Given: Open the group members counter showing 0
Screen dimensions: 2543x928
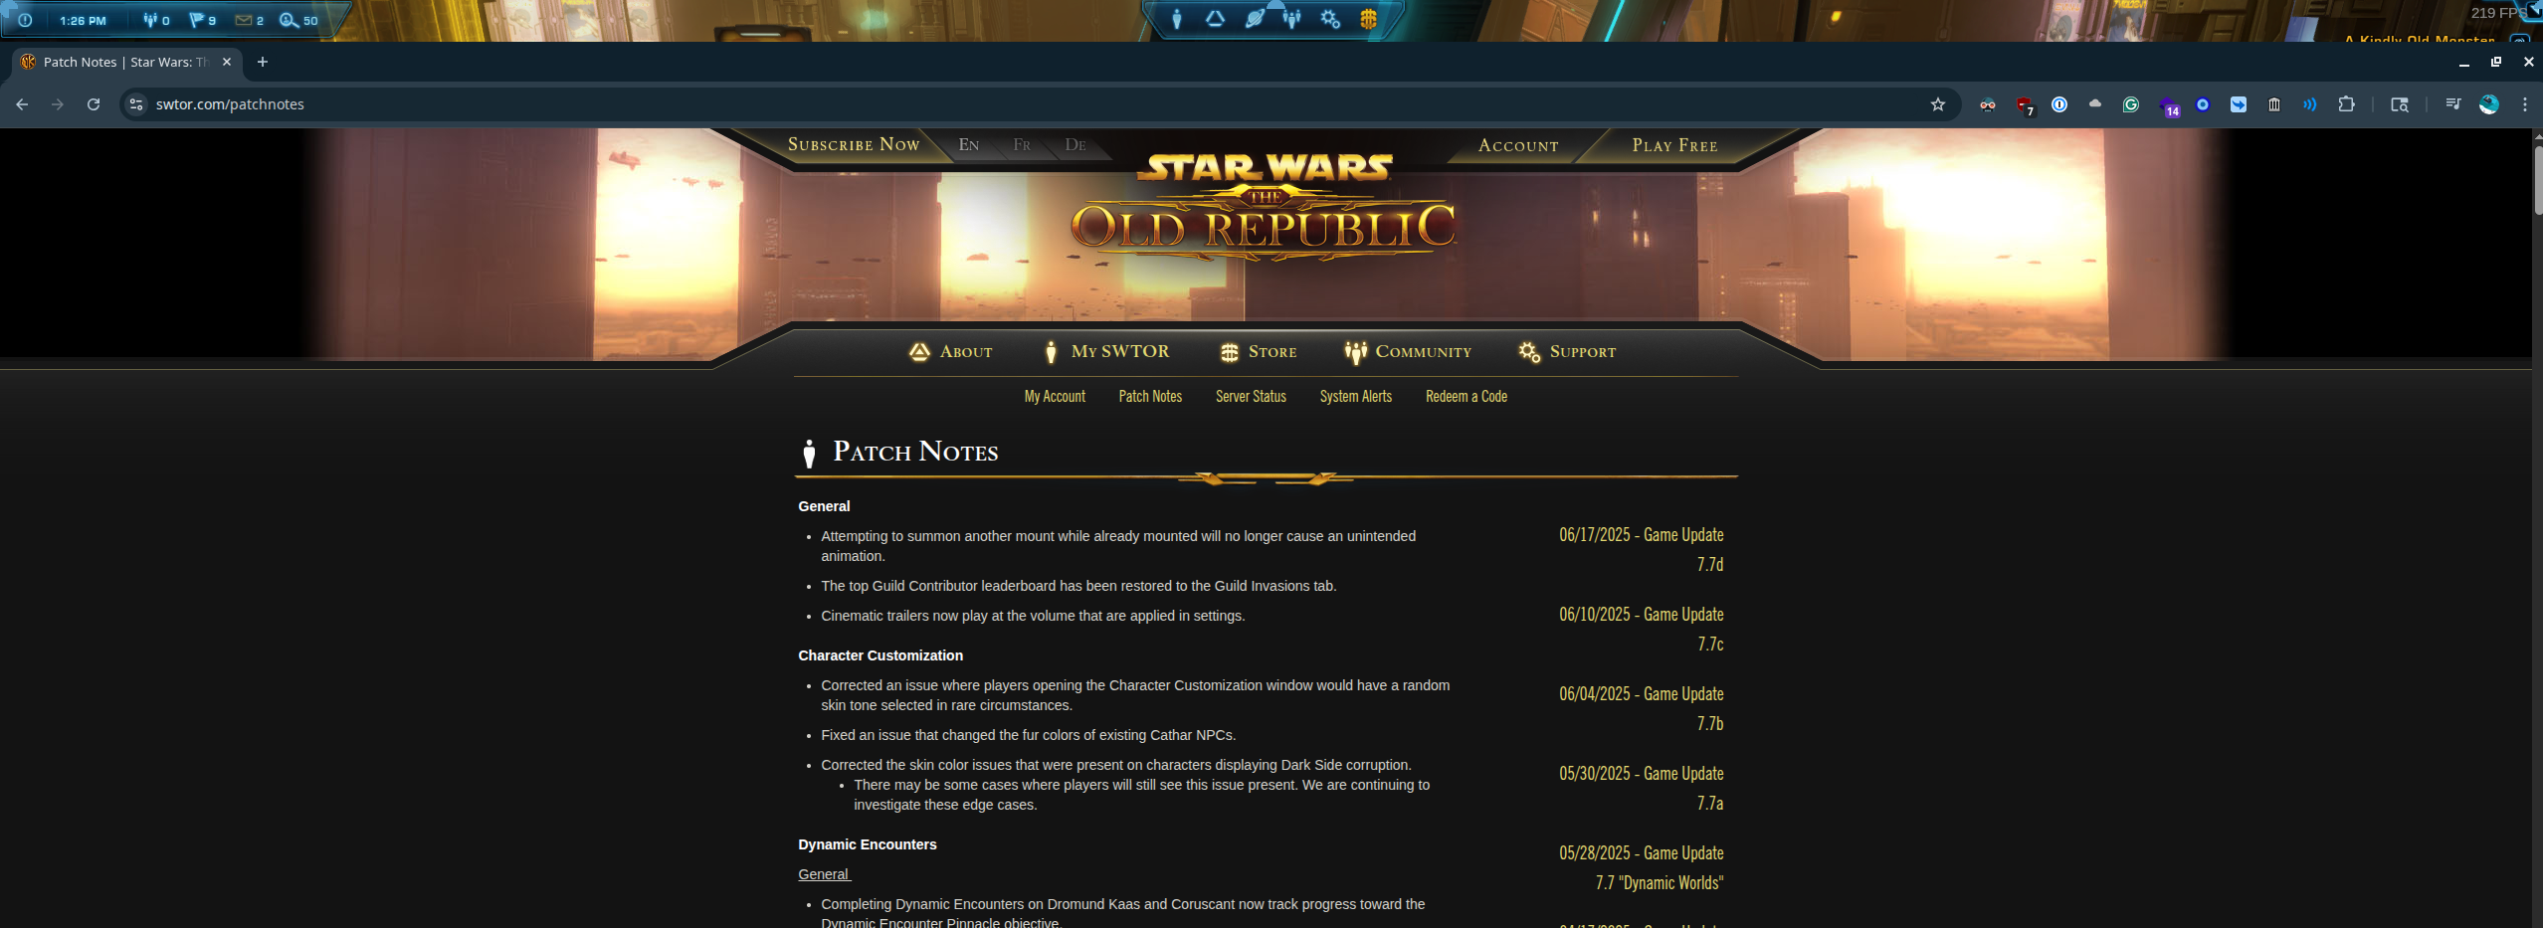Looking at the screenshot, I should [x=156, y=20].
